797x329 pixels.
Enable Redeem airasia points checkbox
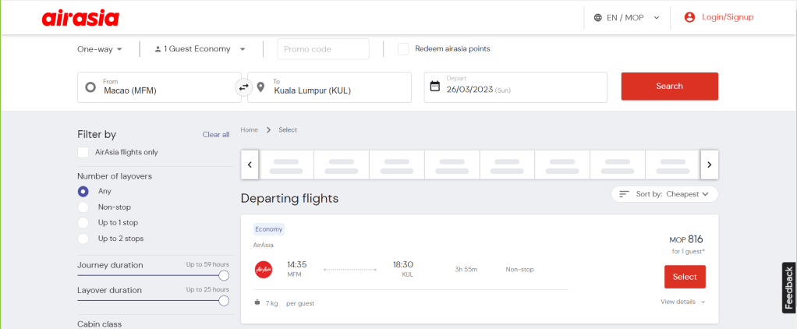click(403, 49)
